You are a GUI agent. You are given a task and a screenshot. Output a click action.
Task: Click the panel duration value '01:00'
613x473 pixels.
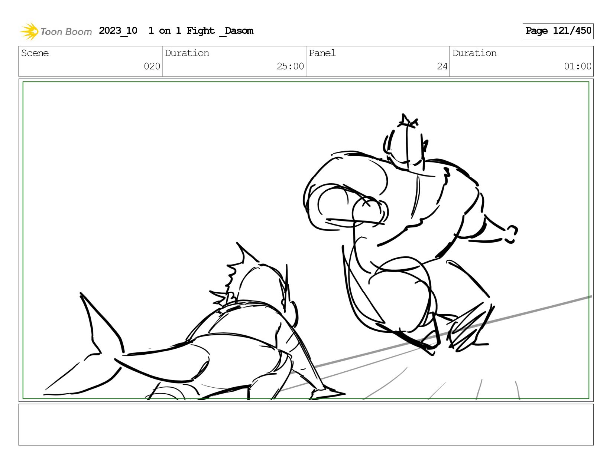pyautogui.click(x=578, y=66)
